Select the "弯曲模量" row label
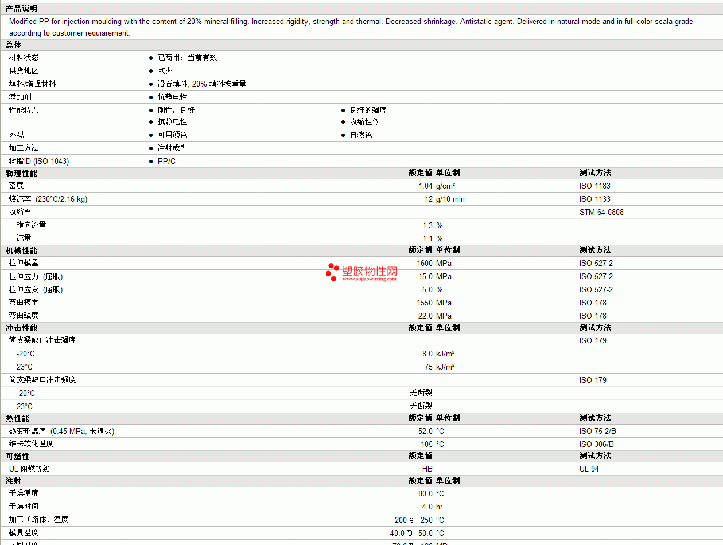The height and width of the screenshot is (545, 723). pyautogui.click(x=24, y=302)
